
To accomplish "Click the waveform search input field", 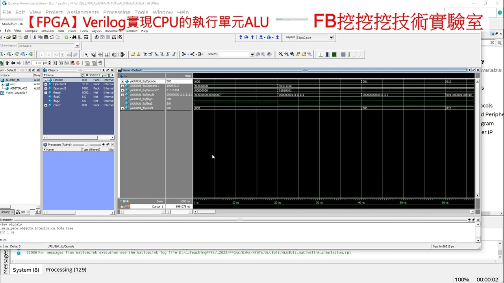I will (234, 54).
